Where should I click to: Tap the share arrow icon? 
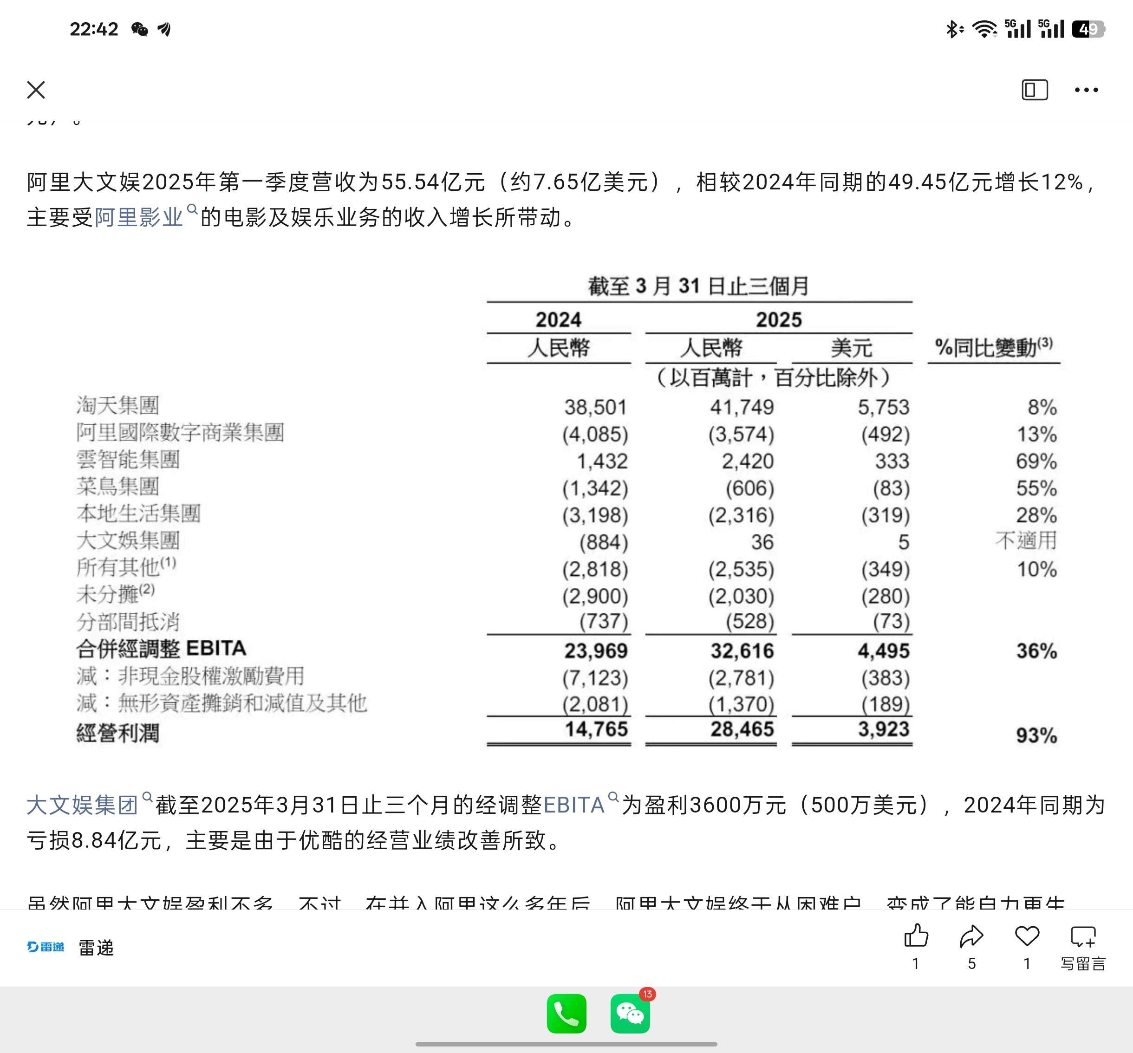(972, 935)
